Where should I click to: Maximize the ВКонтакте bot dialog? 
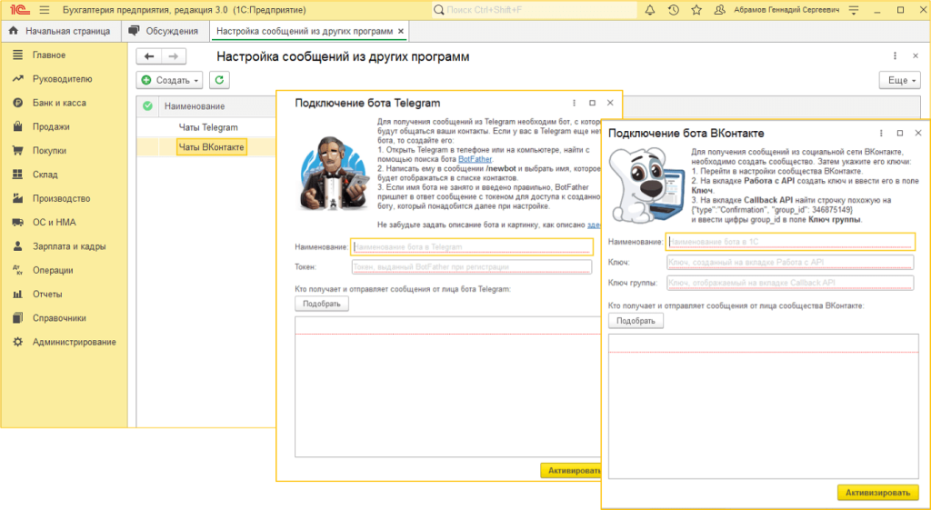tap(900, 133)
